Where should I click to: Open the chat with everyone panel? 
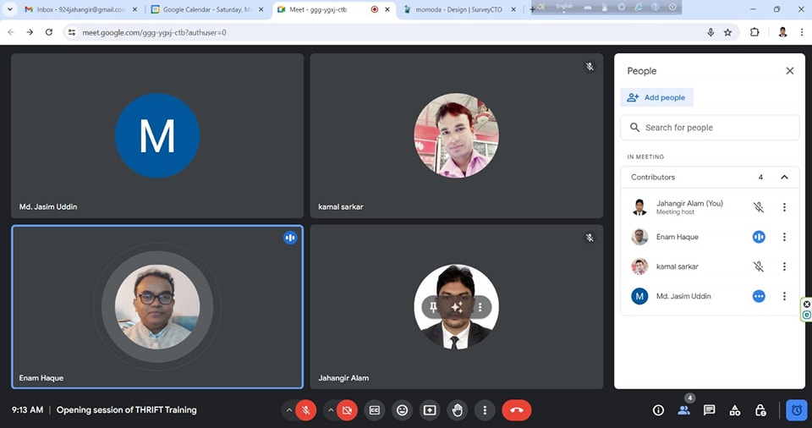709,410
